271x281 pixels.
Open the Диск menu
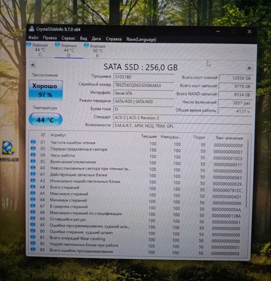click(x=96, y=39)
